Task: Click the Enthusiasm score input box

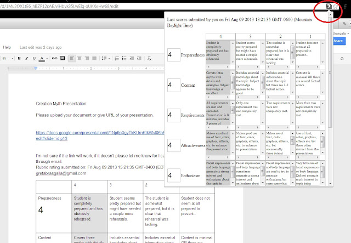Action: [x=174, y=176]
